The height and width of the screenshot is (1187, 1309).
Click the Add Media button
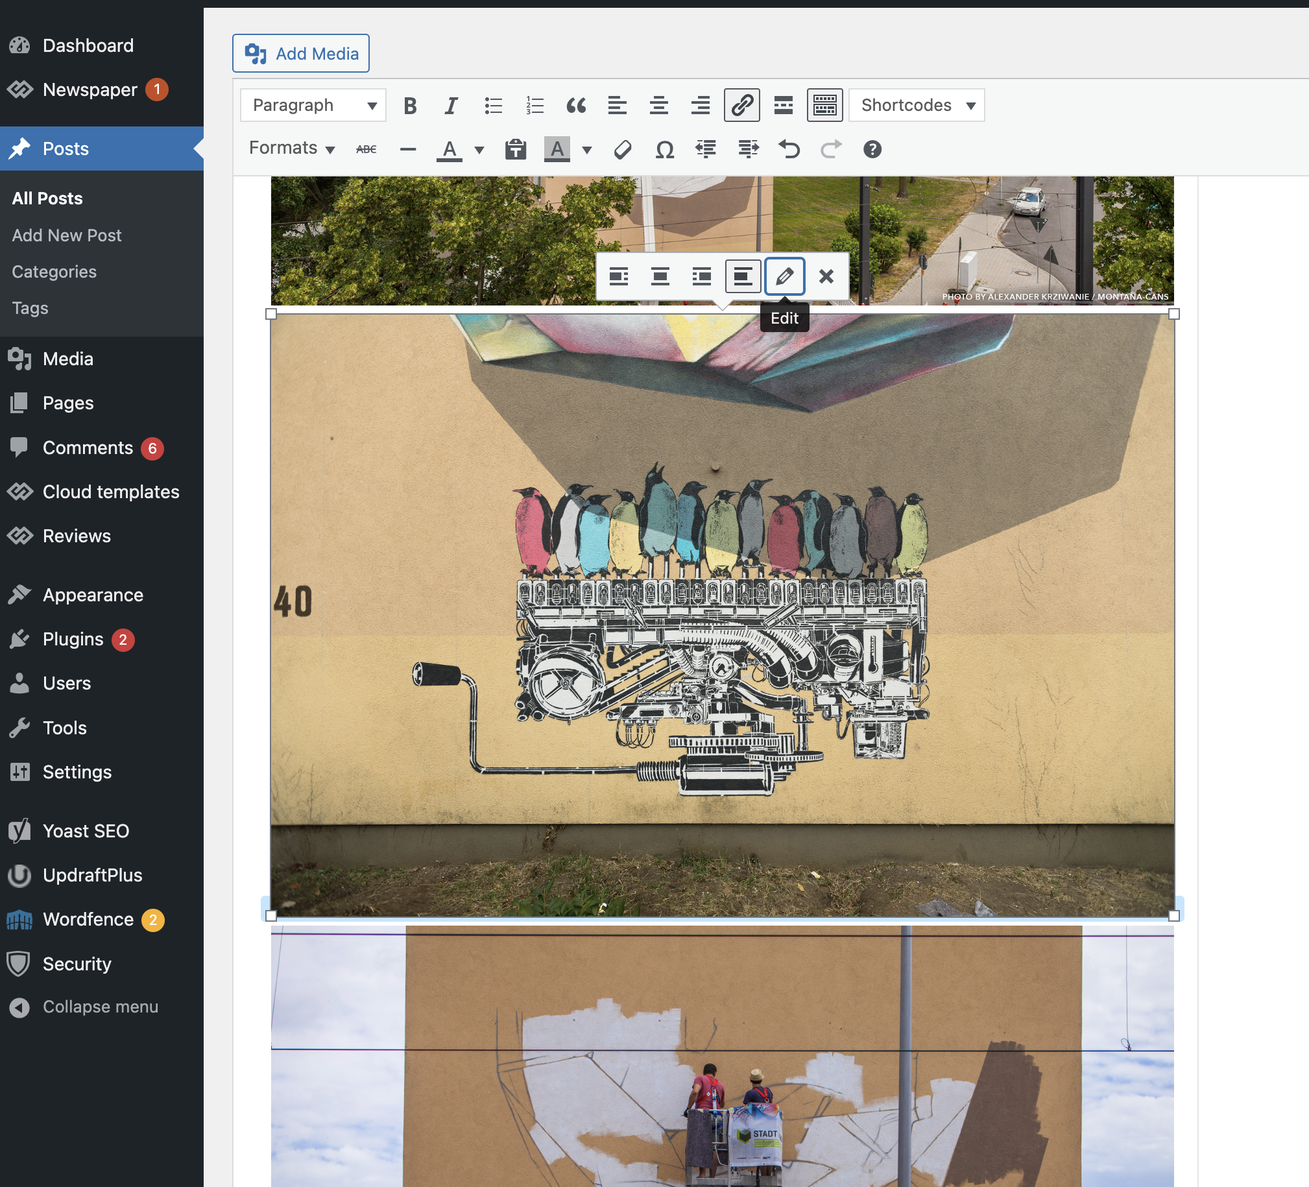pos(300,53)
